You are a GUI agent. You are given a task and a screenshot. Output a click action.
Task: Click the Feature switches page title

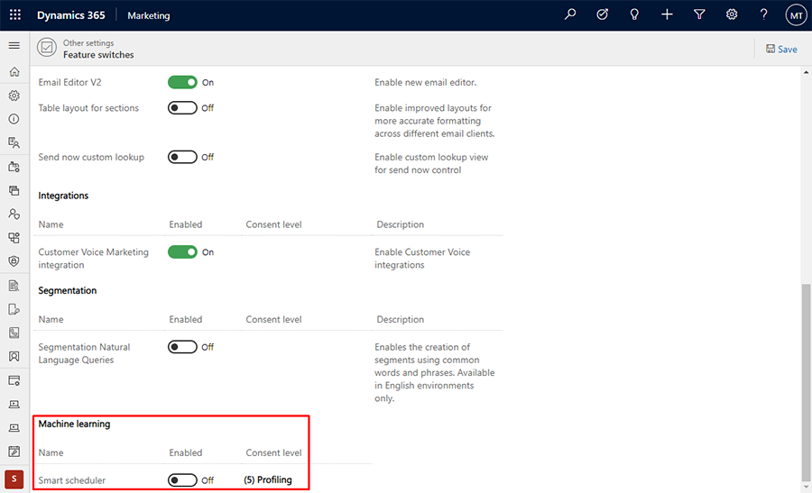(x=98, y=55)
